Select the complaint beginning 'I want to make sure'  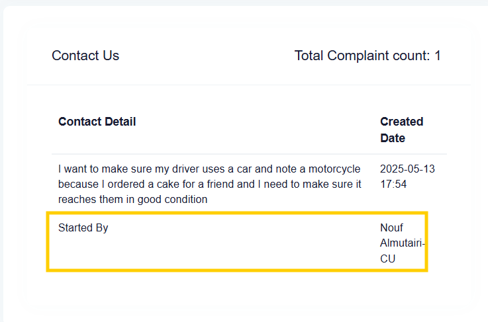209,184
